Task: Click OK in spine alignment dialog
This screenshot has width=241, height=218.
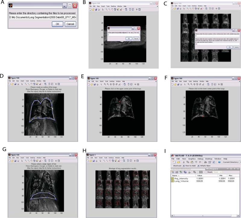Action: 129,39
